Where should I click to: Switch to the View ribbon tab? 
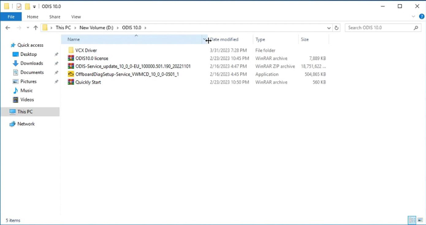76,17
